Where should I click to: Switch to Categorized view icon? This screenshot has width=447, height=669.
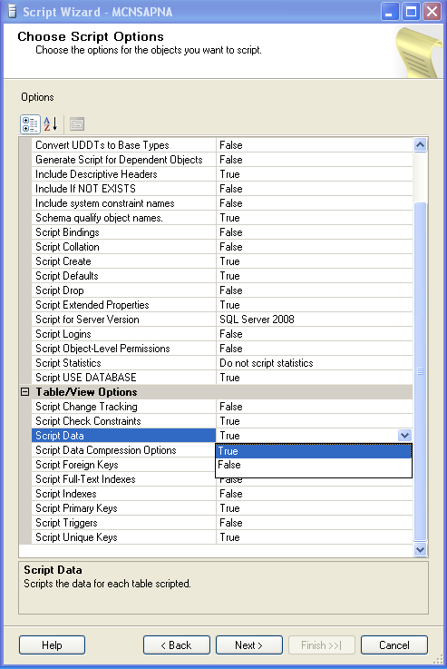point(30,124)
